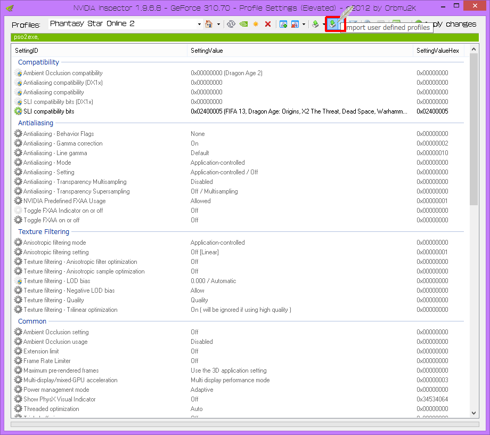Click gear icon for Toggle FXAA on or off
Image resolution: width=490 pixels, height=435 pixels.
[18, 220]
